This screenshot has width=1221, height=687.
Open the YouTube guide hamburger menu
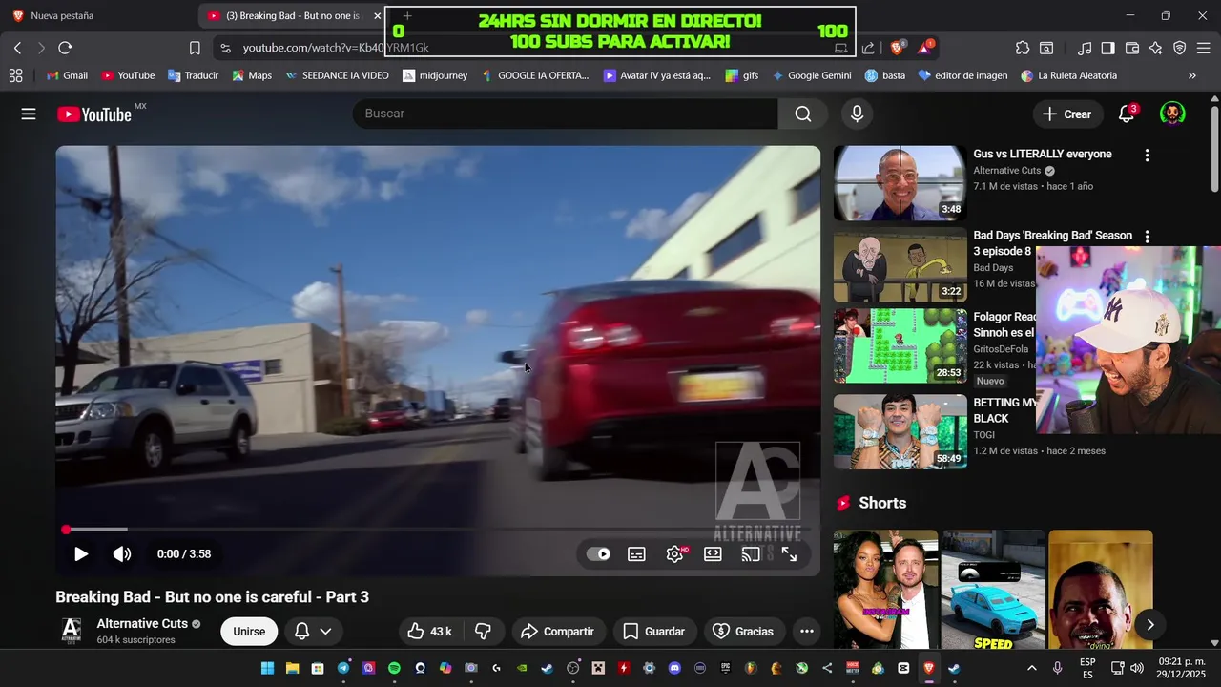click(x=29, y=114)
